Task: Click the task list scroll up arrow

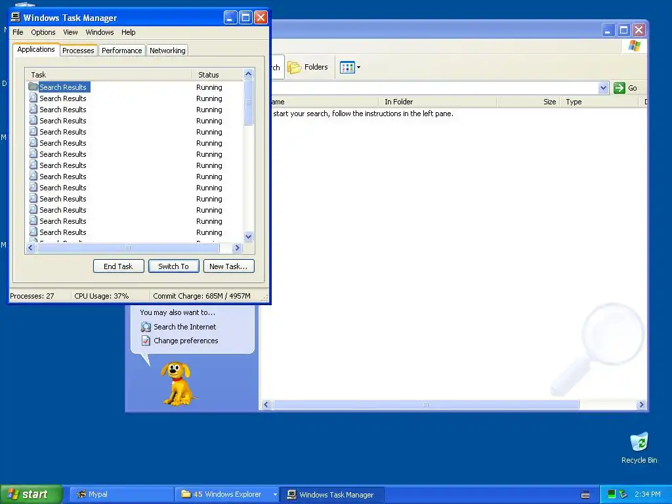Action: pos(248,73)
